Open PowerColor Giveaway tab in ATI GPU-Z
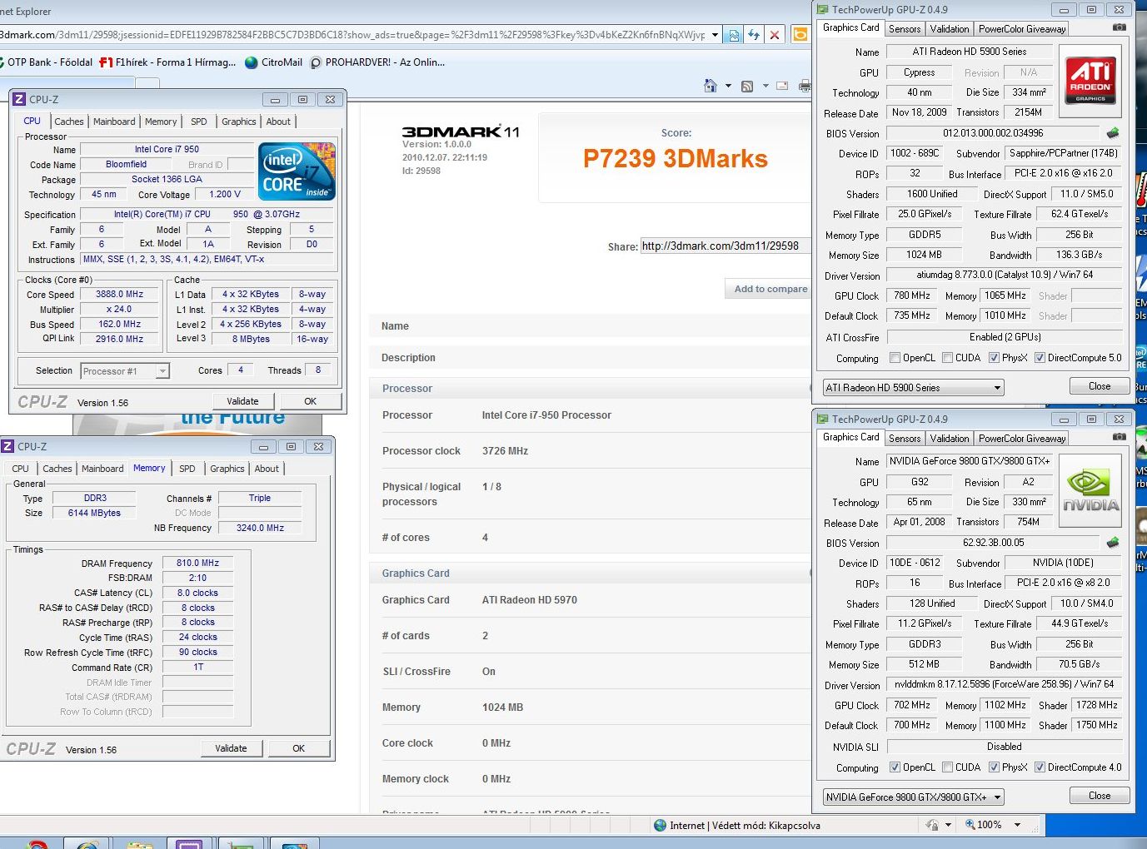The height and width of the screenshot is (849, 1147). coord(1022,29)
